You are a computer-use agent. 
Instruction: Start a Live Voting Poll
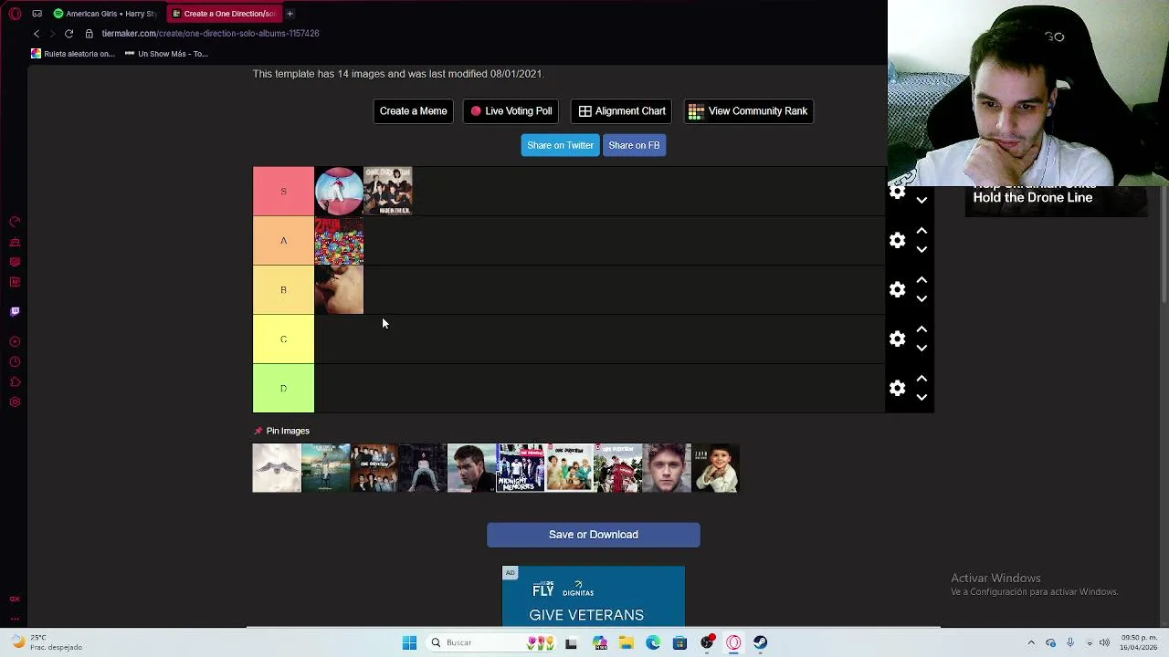[x=511, y=111]
